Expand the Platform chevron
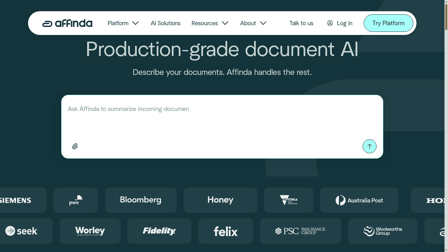This screenshot has height=252, width=448. tap(135, 23)
